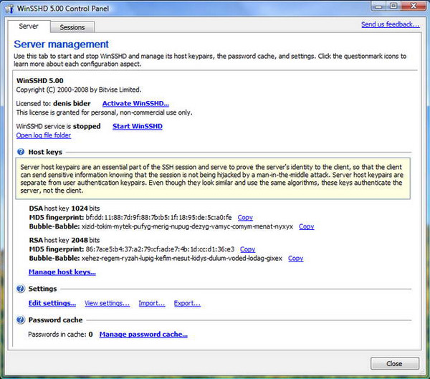The width and height of the screenshot is (430, 379).
Task: Click the service status word stopped
Action: pyautogui.click(x=87, y=126)
